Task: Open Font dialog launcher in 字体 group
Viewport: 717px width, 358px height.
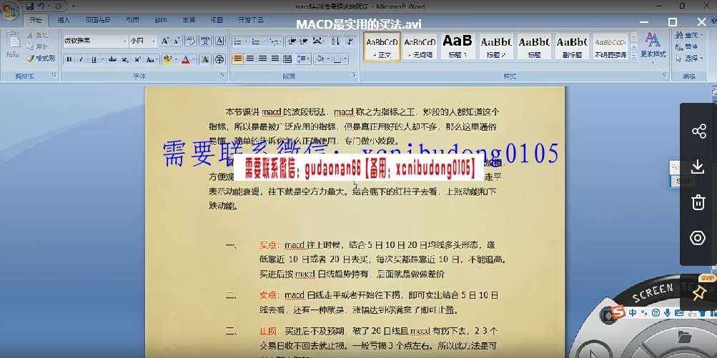Action: coord(223,75)
